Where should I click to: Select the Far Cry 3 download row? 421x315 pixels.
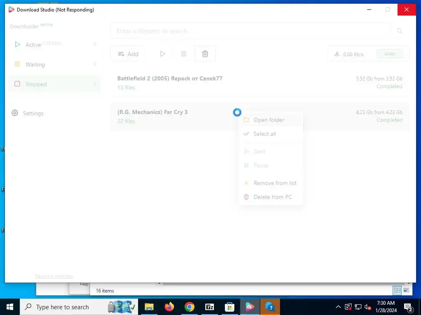(x=260, y=116)
